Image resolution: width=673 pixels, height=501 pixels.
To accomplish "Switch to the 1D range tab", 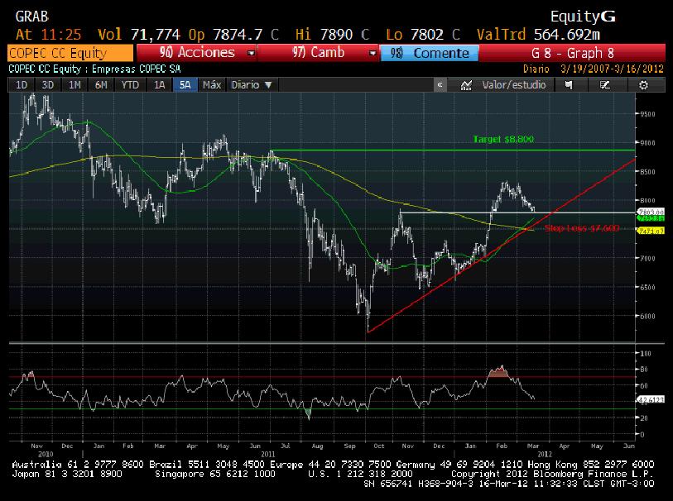I will click(x=22, y=85).
